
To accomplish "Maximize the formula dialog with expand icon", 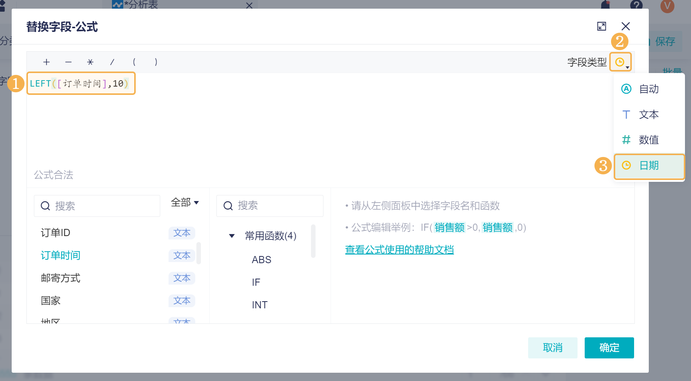I will [602, 26].
